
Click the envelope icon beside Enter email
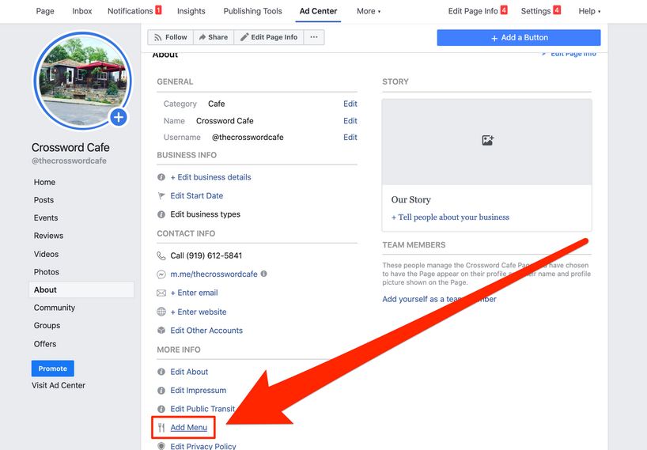click(161, 293)
